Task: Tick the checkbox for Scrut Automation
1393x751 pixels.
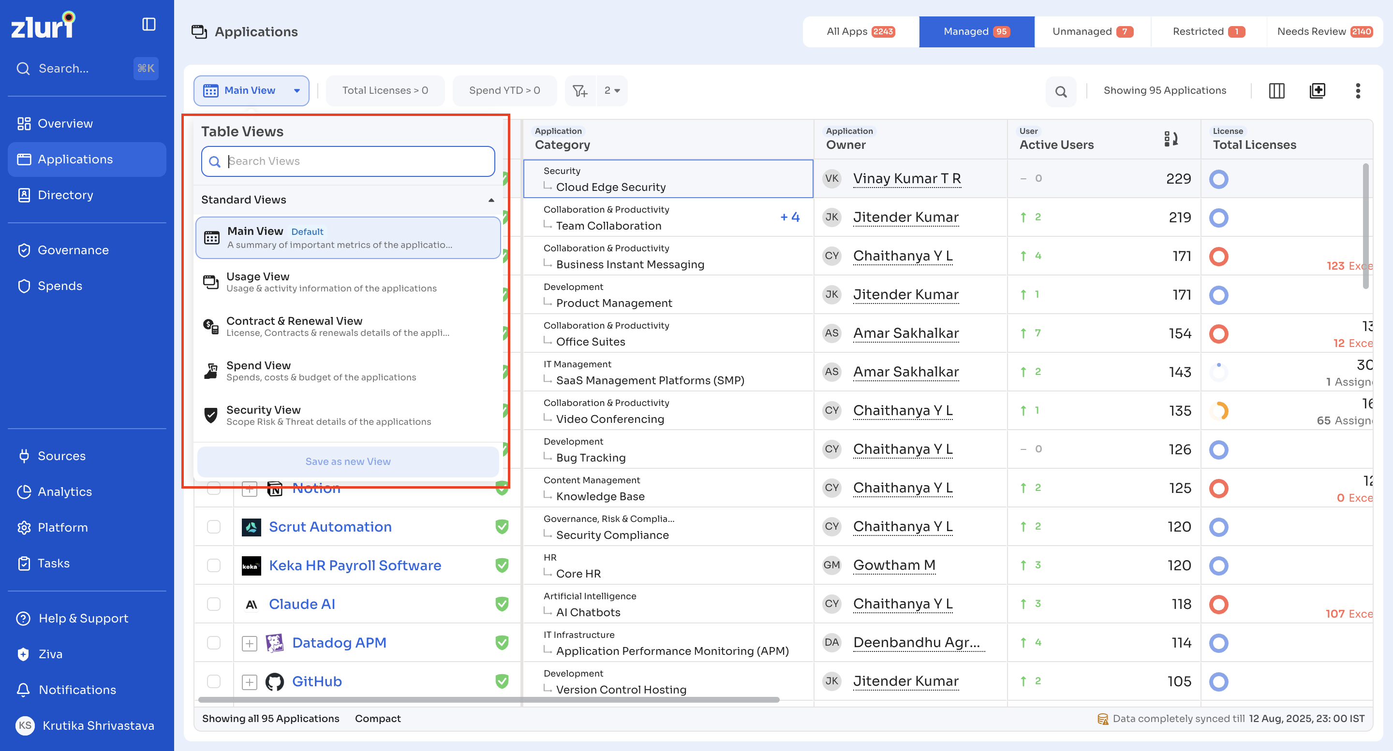Action: pos(214,527)
